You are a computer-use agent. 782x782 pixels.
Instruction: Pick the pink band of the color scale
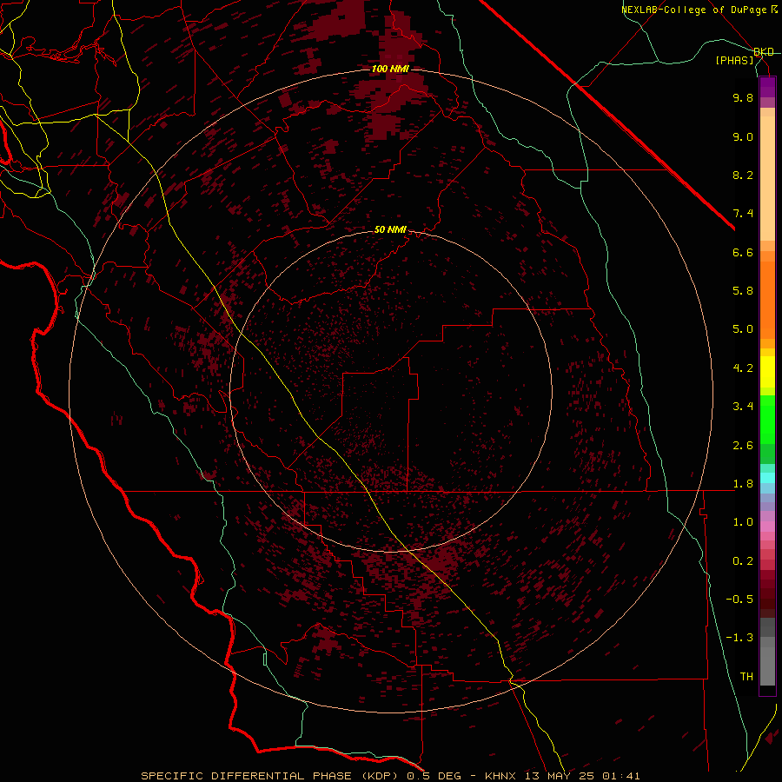pos(767,527)
